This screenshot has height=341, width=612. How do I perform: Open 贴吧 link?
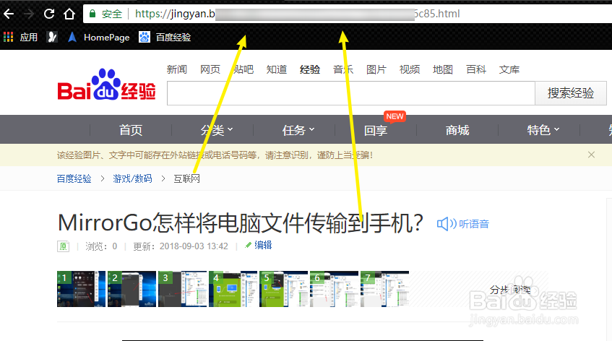pos(243,69)
